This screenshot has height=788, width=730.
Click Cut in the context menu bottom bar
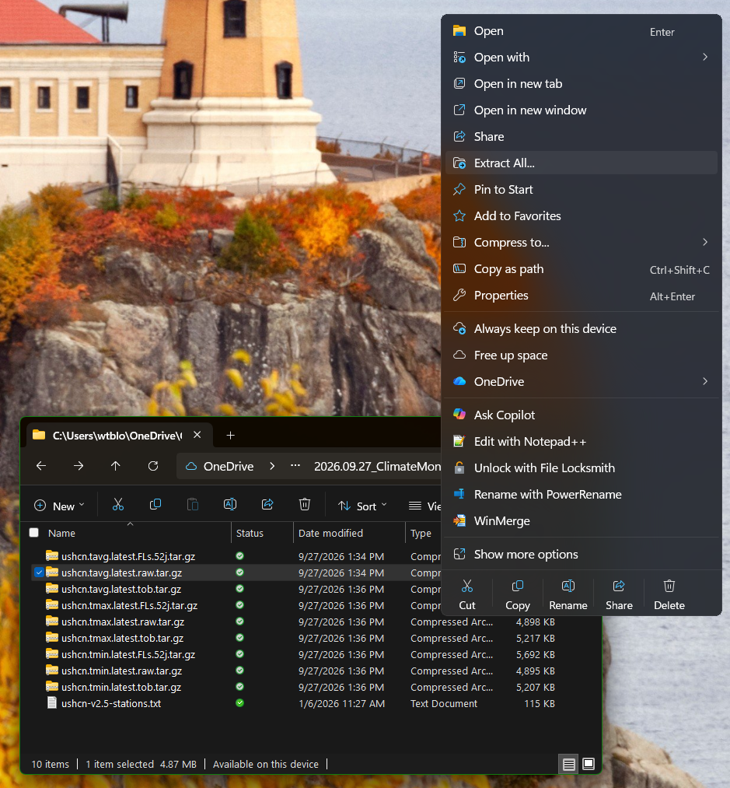point(467,596)
